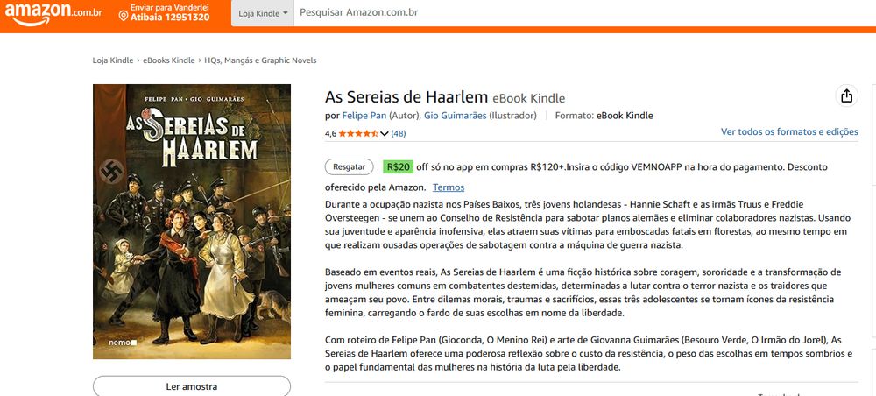Click the Ler amostra button
The height and width of the screenshot is (396, 876).
192,386
